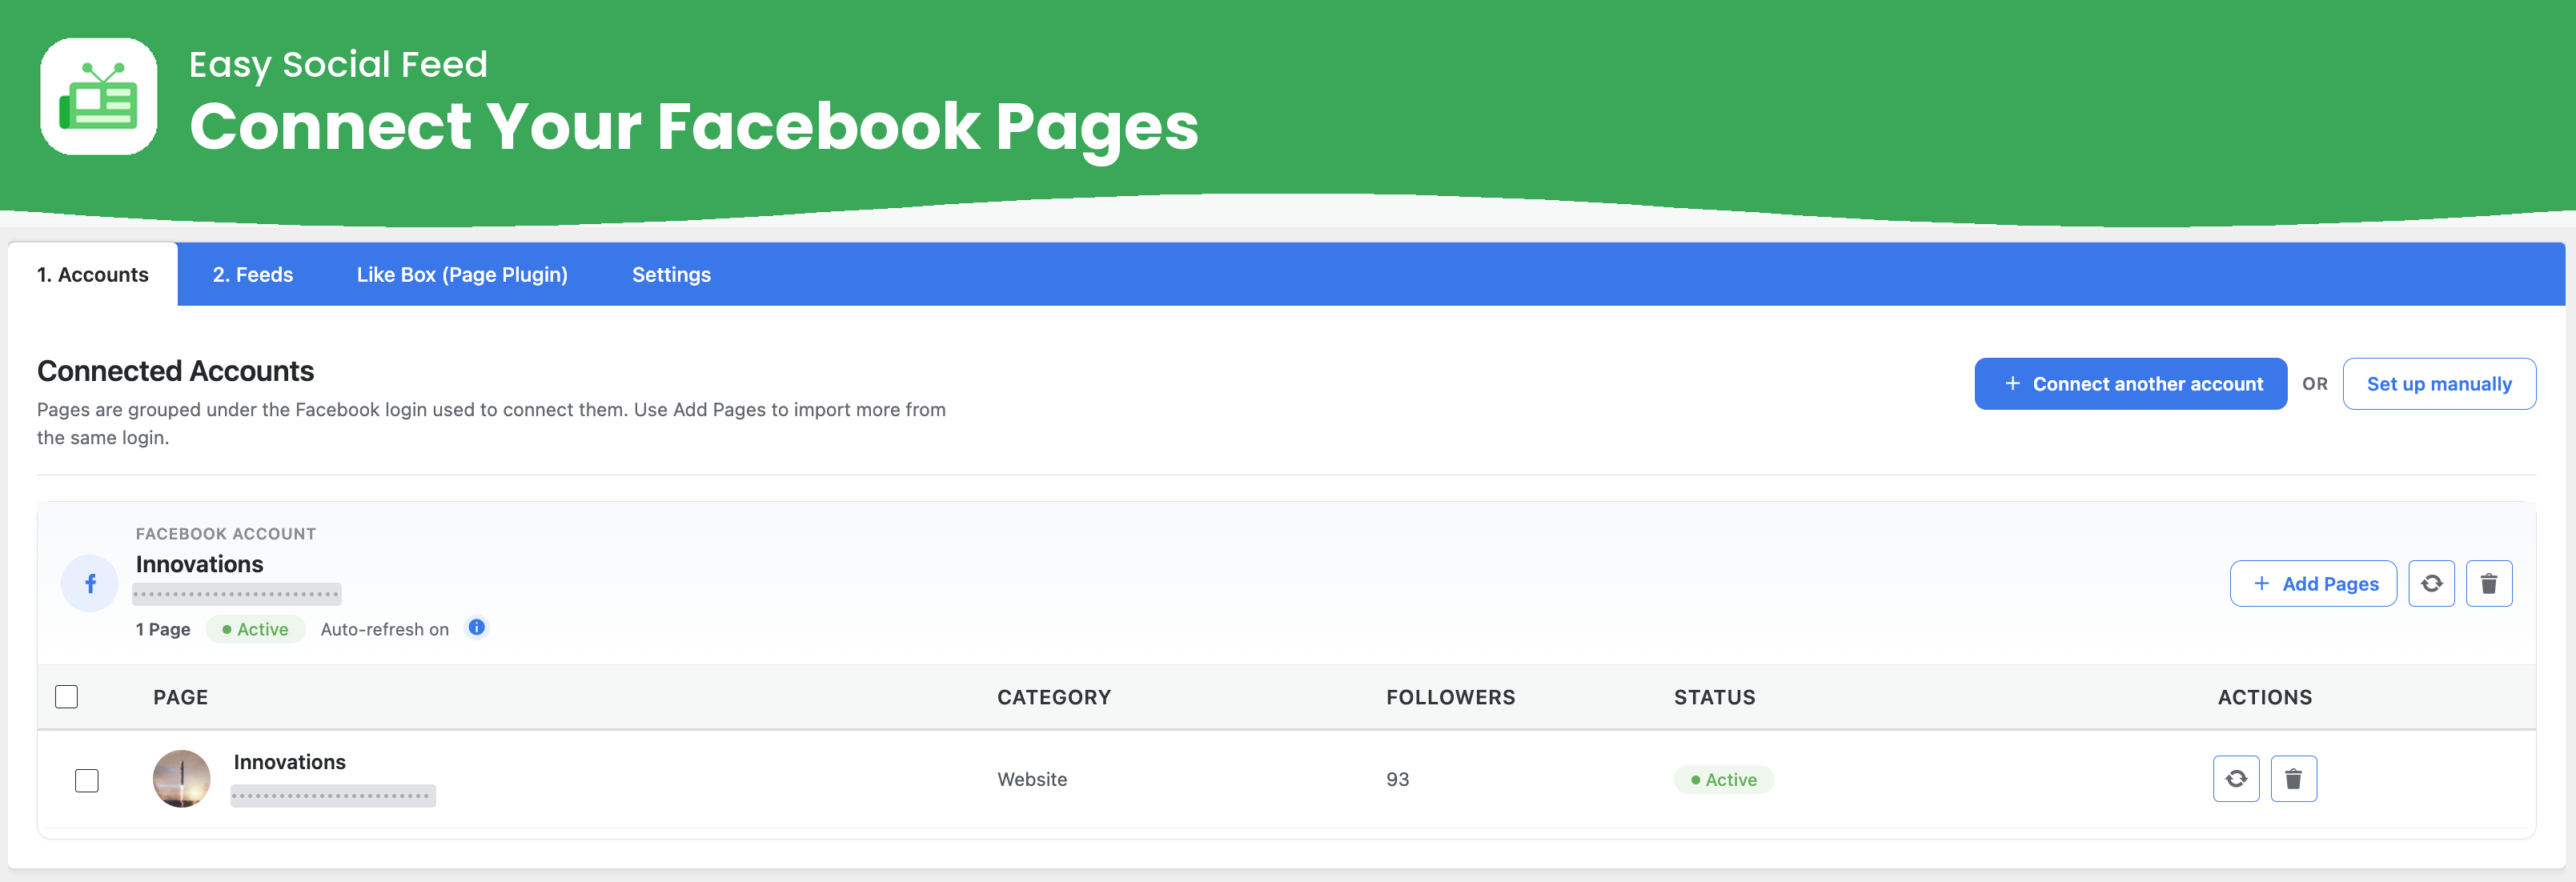Screen dimensions: 2576x882
Task: Click the Active status in the page row
Action: pyautogui.click(x=1724, y=779)
